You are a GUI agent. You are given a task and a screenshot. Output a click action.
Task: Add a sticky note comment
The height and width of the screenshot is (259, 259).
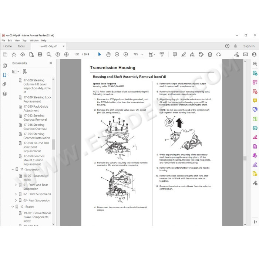(175, 54)
